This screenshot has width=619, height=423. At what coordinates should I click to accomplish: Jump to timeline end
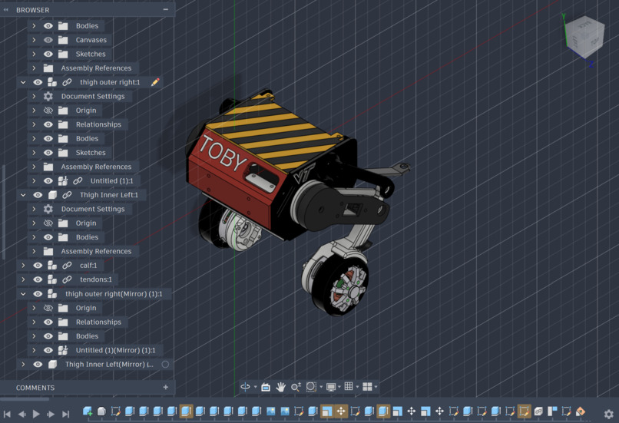[x=65, y=414]
